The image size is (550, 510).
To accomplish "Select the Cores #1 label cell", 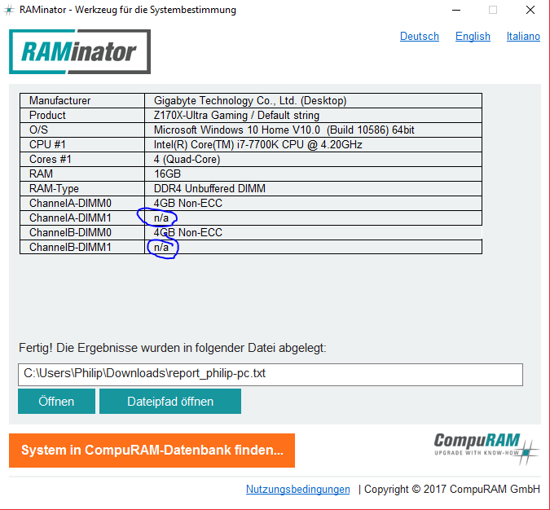I will tap(82, 159).
